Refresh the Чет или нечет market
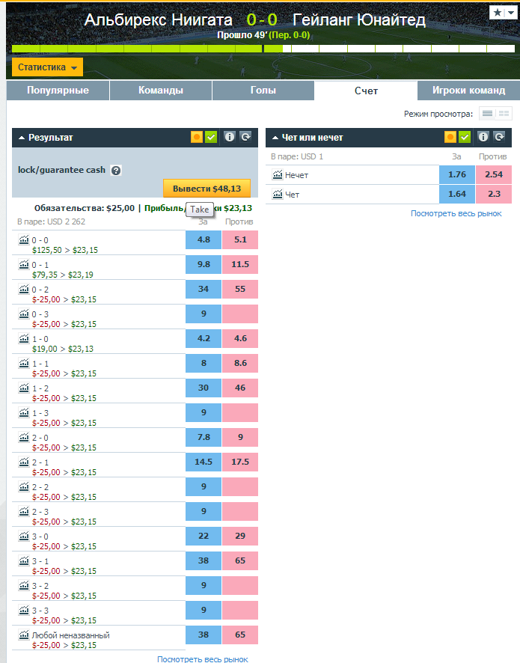This screenshot has height=663, width=520. pos(499,137)
